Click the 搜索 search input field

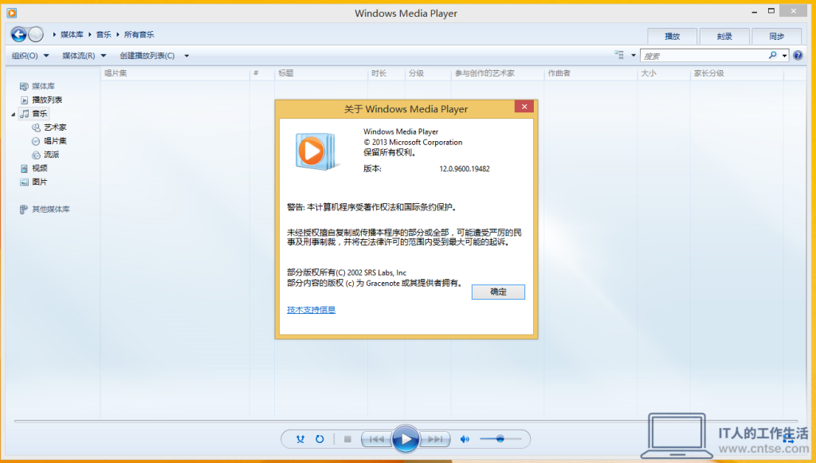(704, 56)
